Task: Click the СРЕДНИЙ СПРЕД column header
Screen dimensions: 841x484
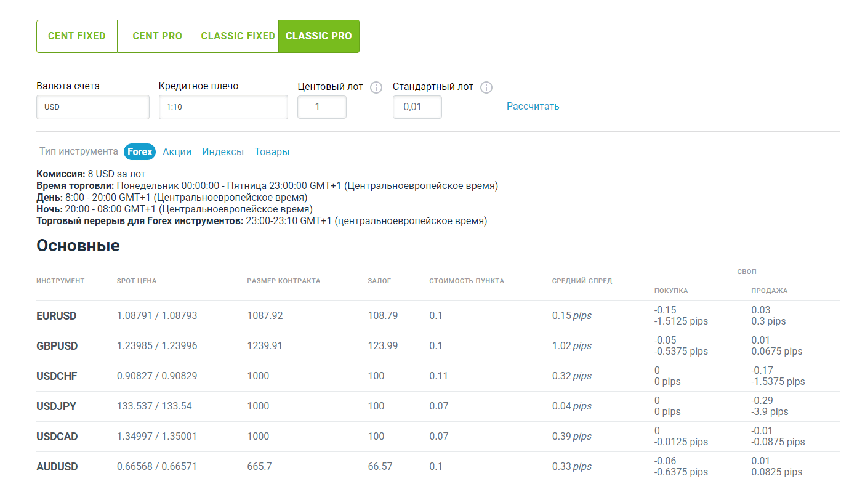Action: (x=582, y=281)
